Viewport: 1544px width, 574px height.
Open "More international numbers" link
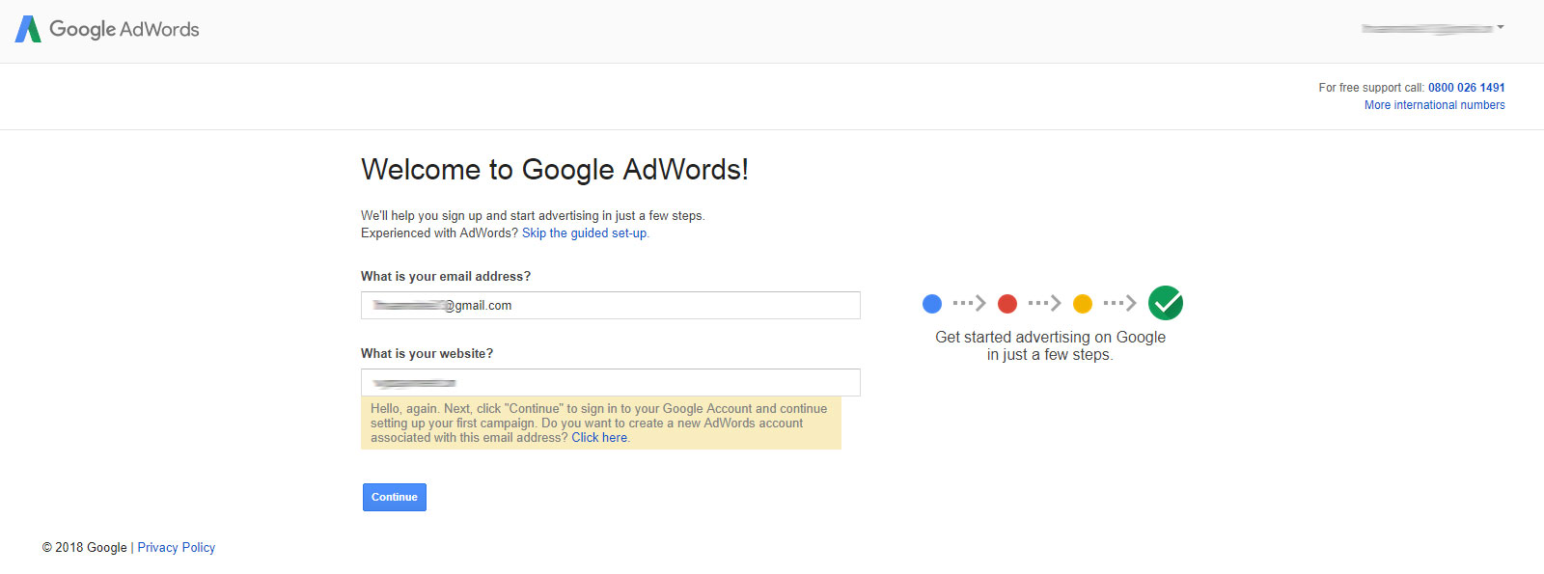[x=1434, y=105]
